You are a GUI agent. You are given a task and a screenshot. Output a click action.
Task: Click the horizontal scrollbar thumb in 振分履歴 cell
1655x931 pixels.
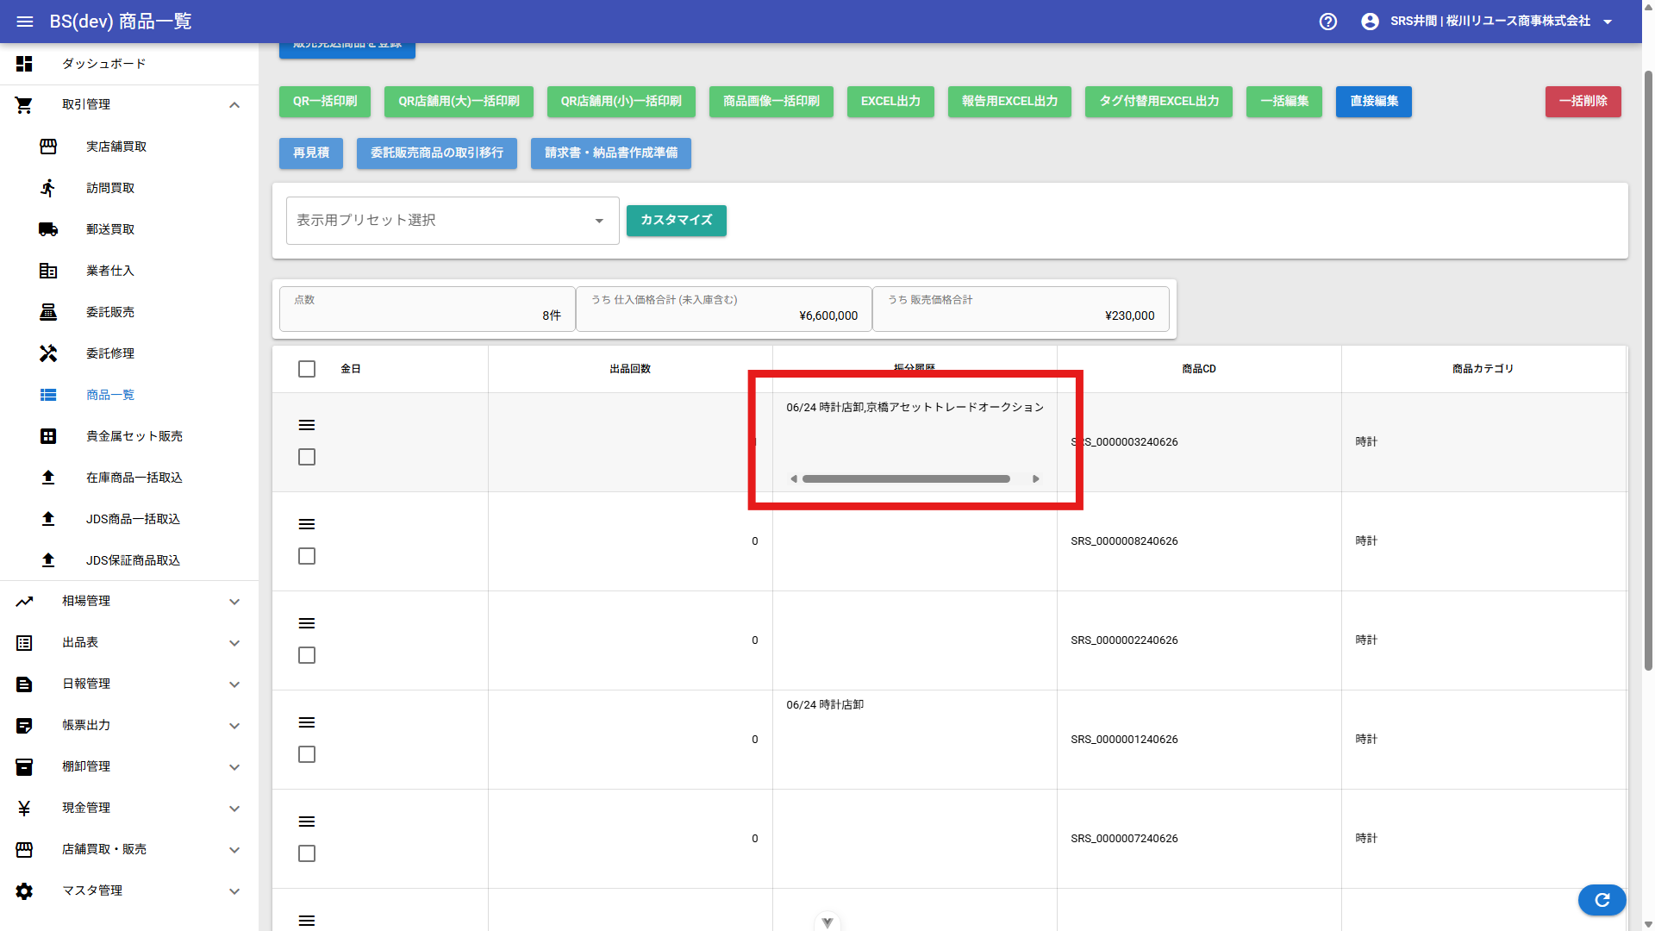click(x=906, y=479)
